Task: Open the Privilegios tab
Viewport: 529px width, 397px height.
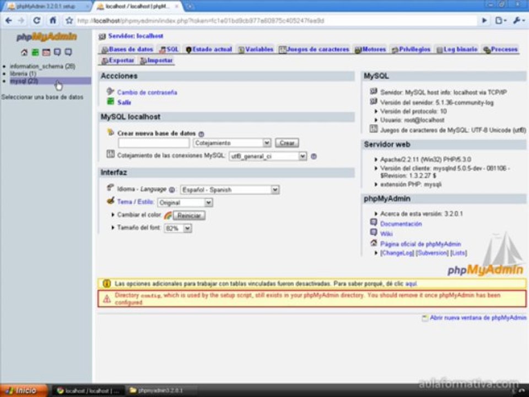Action: pyautogui.click(x=411, y=49)
